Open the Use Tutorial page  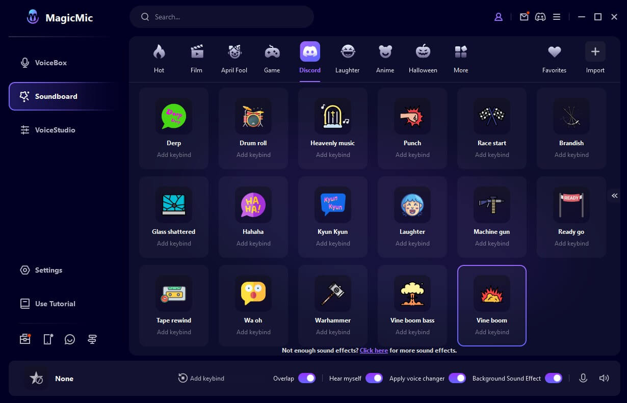click(x=55, y=304)
